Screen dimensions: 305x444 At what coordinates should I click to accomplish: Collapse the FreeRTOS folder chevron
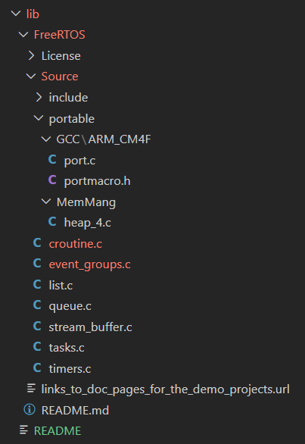point(23,35)
